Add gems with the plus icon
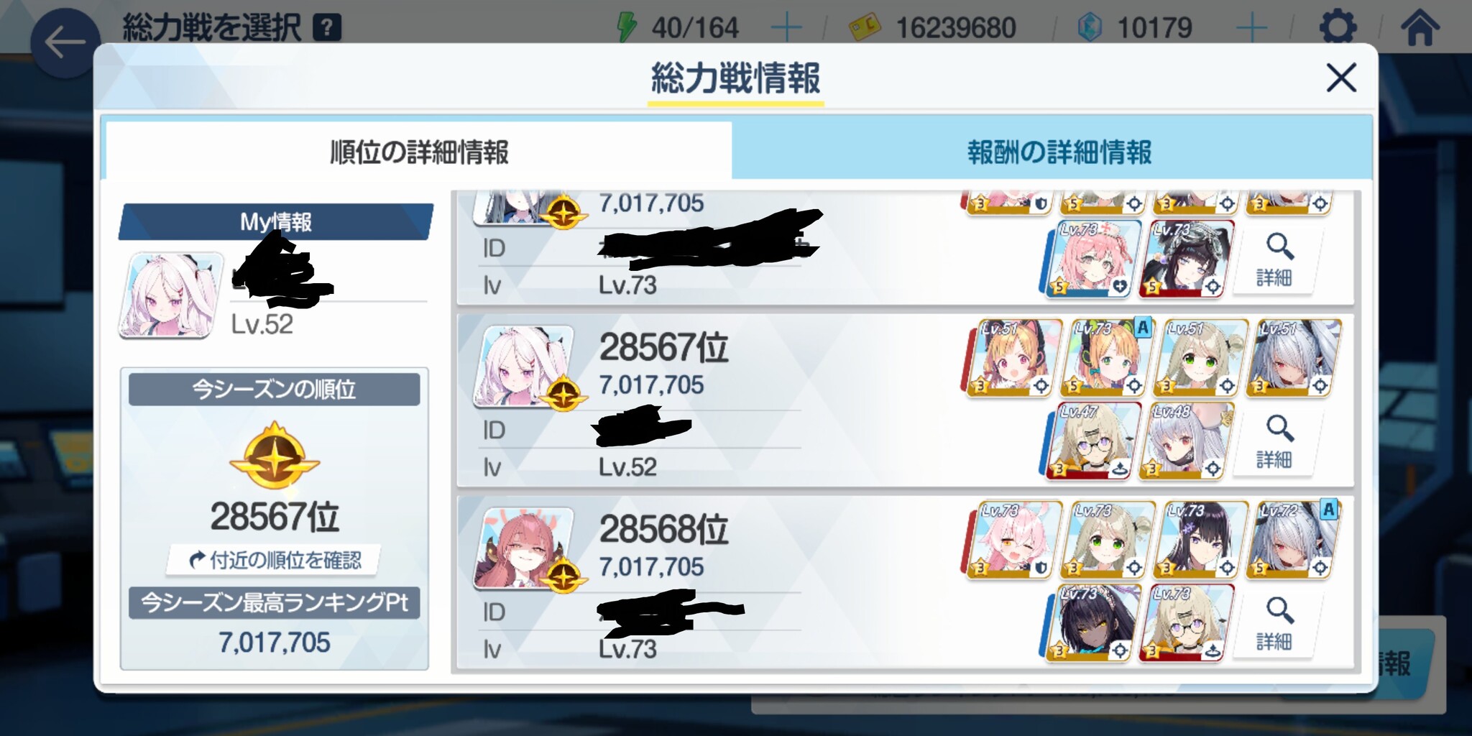 [x=1251, y=28]
